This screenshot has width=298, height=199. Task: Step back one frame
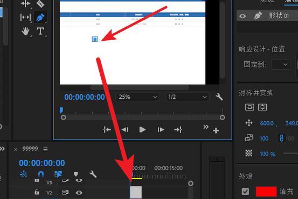125,130
